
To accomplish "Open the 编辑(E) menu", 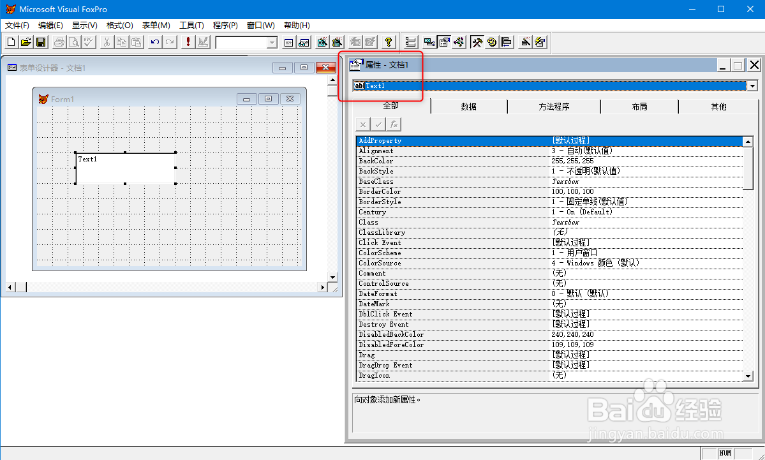I will coord(50,26).
